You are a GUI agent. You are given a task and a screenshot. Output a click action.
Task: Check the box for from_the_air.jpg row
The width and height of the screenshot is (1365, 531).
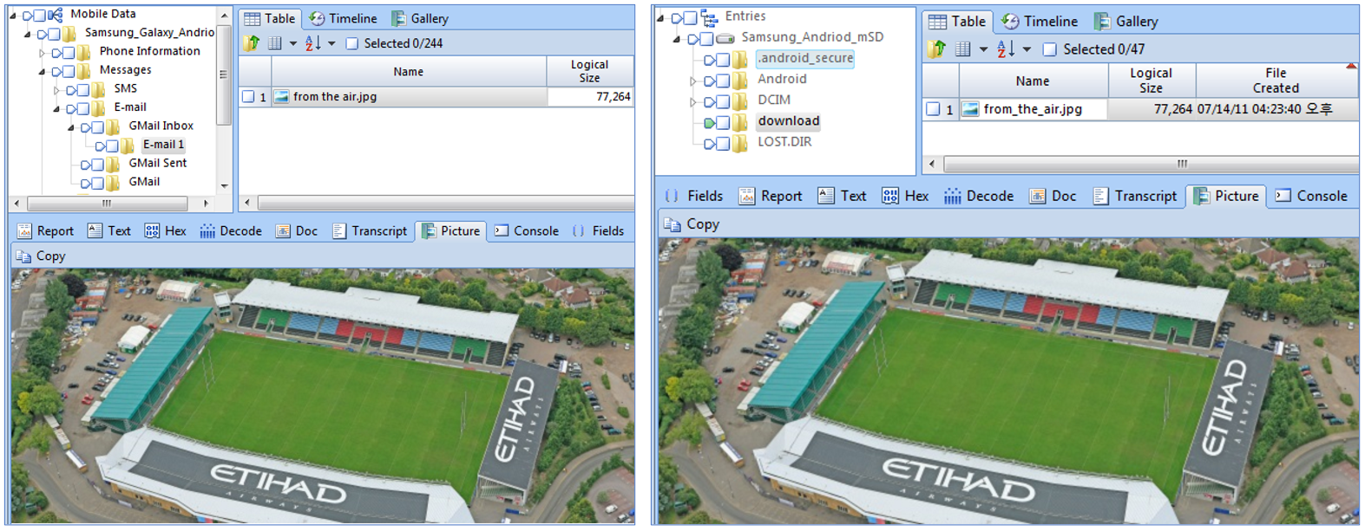coord(933,109)
